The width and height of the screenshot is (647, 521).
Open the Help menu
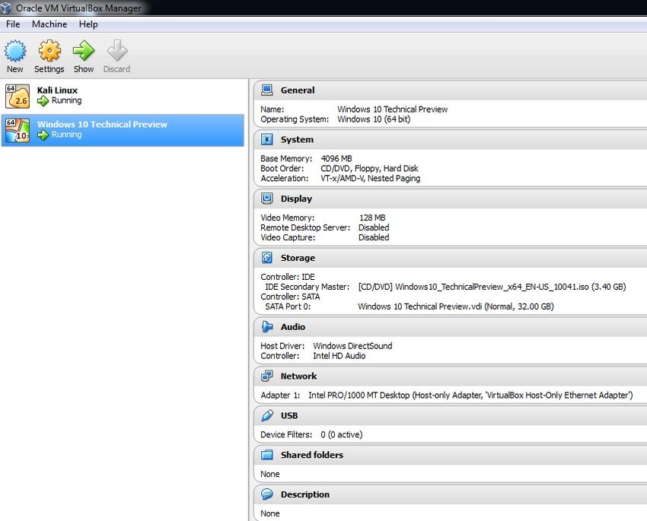[x=88, y=24]
